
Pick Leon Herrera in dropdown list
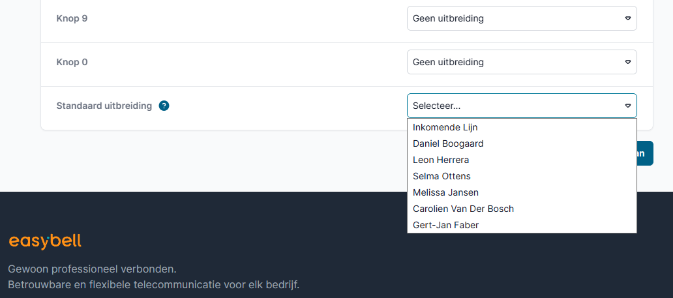click(441, 160)
